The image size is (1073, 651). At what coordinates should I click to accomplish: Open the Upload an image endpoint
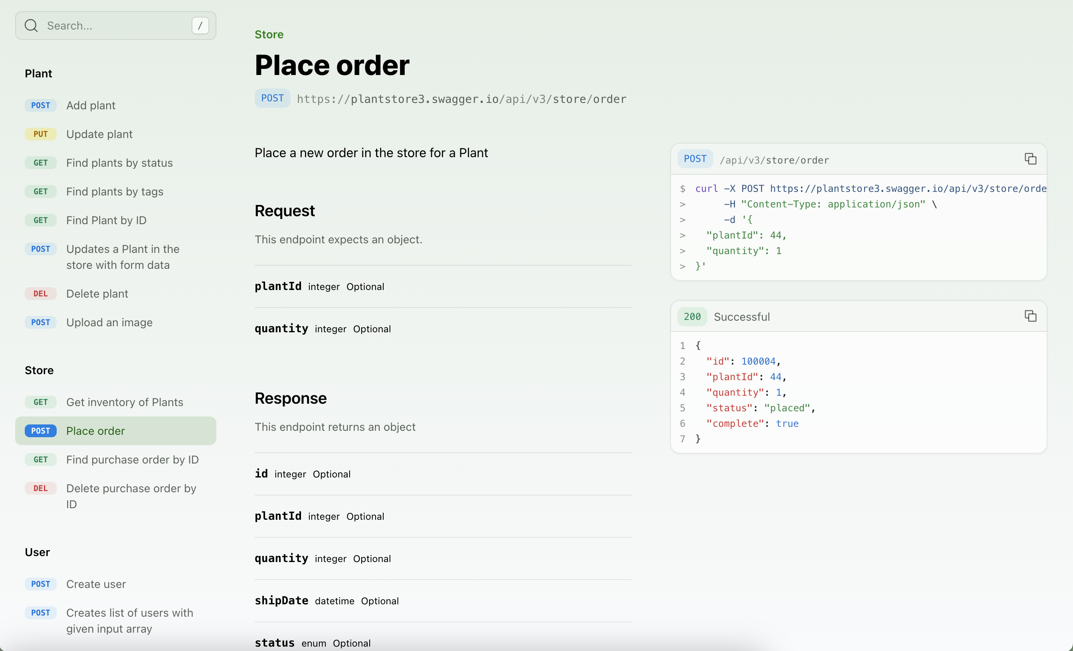tap(109, 322)
